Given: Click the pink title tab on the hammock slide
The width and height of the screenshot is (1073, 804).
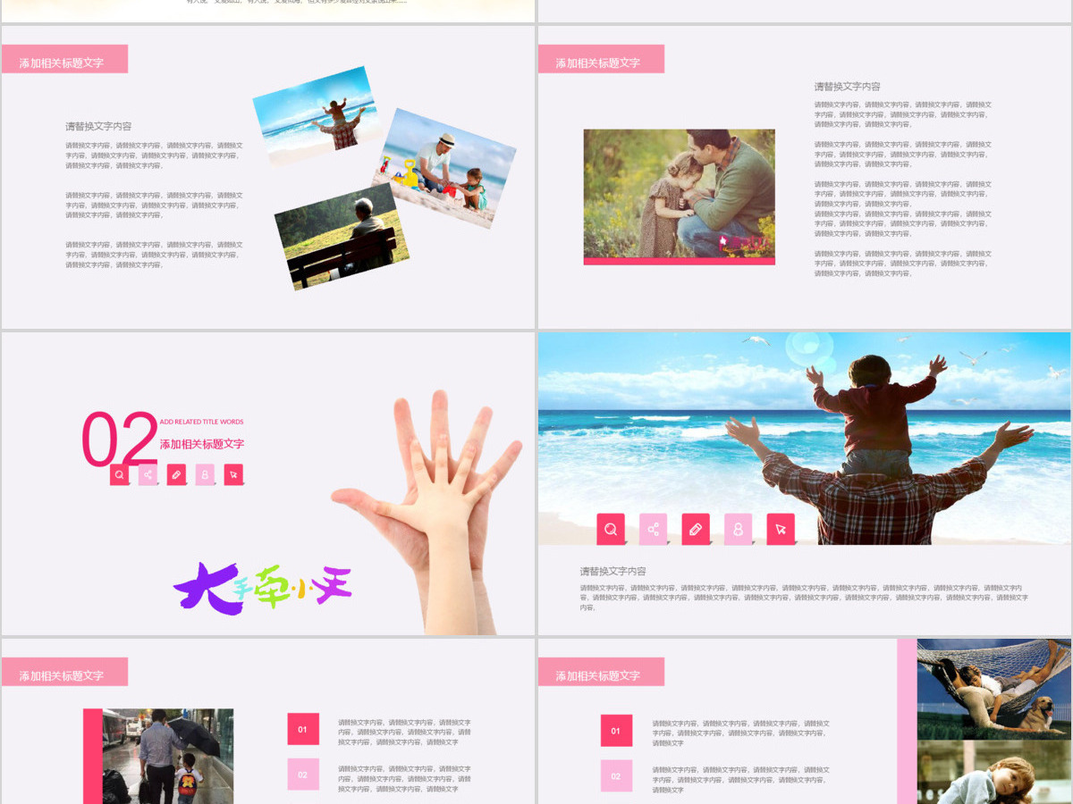Looking at the screenshot, I should pos(601,672).
